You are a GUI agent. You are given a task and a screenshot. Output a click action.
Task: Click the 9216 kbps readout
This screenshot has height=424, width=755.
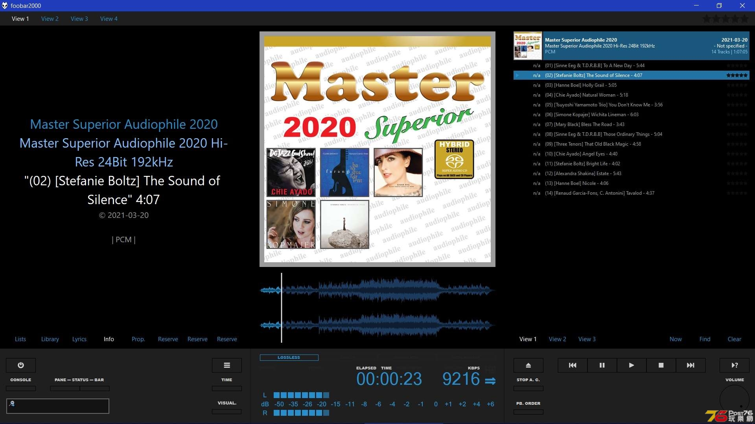pos(461,379)
